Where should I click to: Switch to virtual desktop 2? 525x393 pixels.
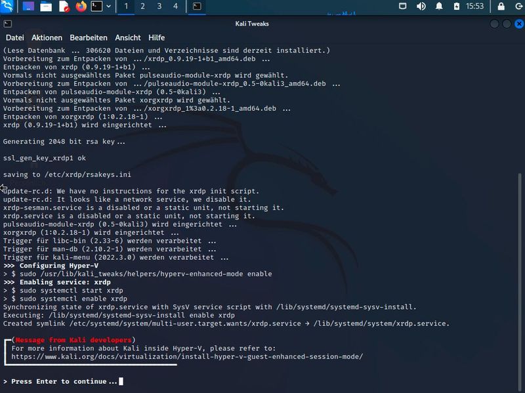[143, 7]
